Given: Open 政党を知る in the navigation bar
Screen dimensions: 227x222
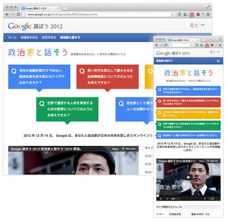Looking at the screenshot, I should click(x=49, y=37).
